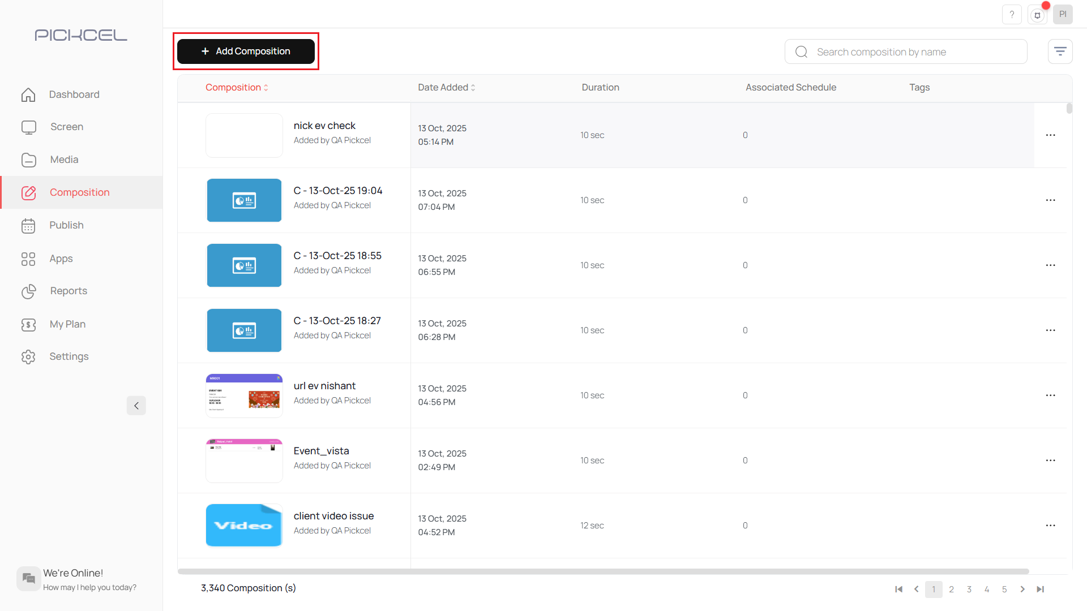This screenshot has height=611, width=1087.
Task: Open the PI user profile avatar
Action: pyautogui.click(x=1063, y=15)
